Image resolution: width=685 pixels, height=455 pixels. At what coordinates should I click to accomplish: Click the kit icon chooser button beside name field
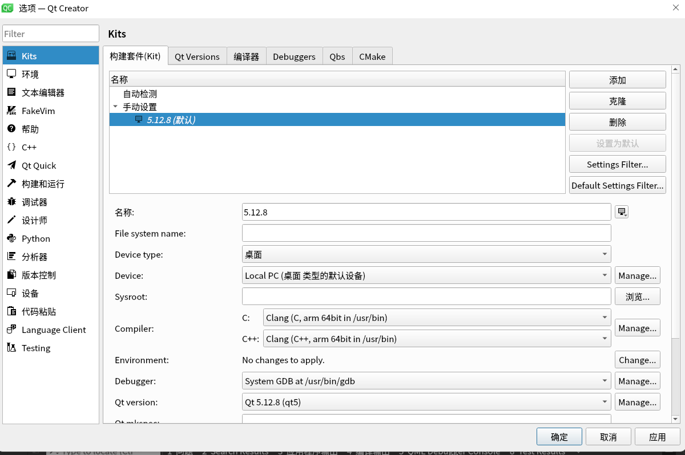[622, 212]
